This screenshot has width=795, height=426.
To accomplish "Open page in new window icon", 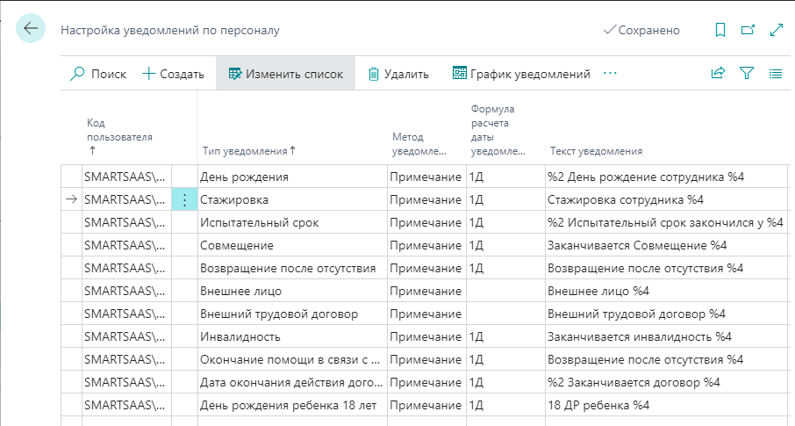I will [748, 30].
